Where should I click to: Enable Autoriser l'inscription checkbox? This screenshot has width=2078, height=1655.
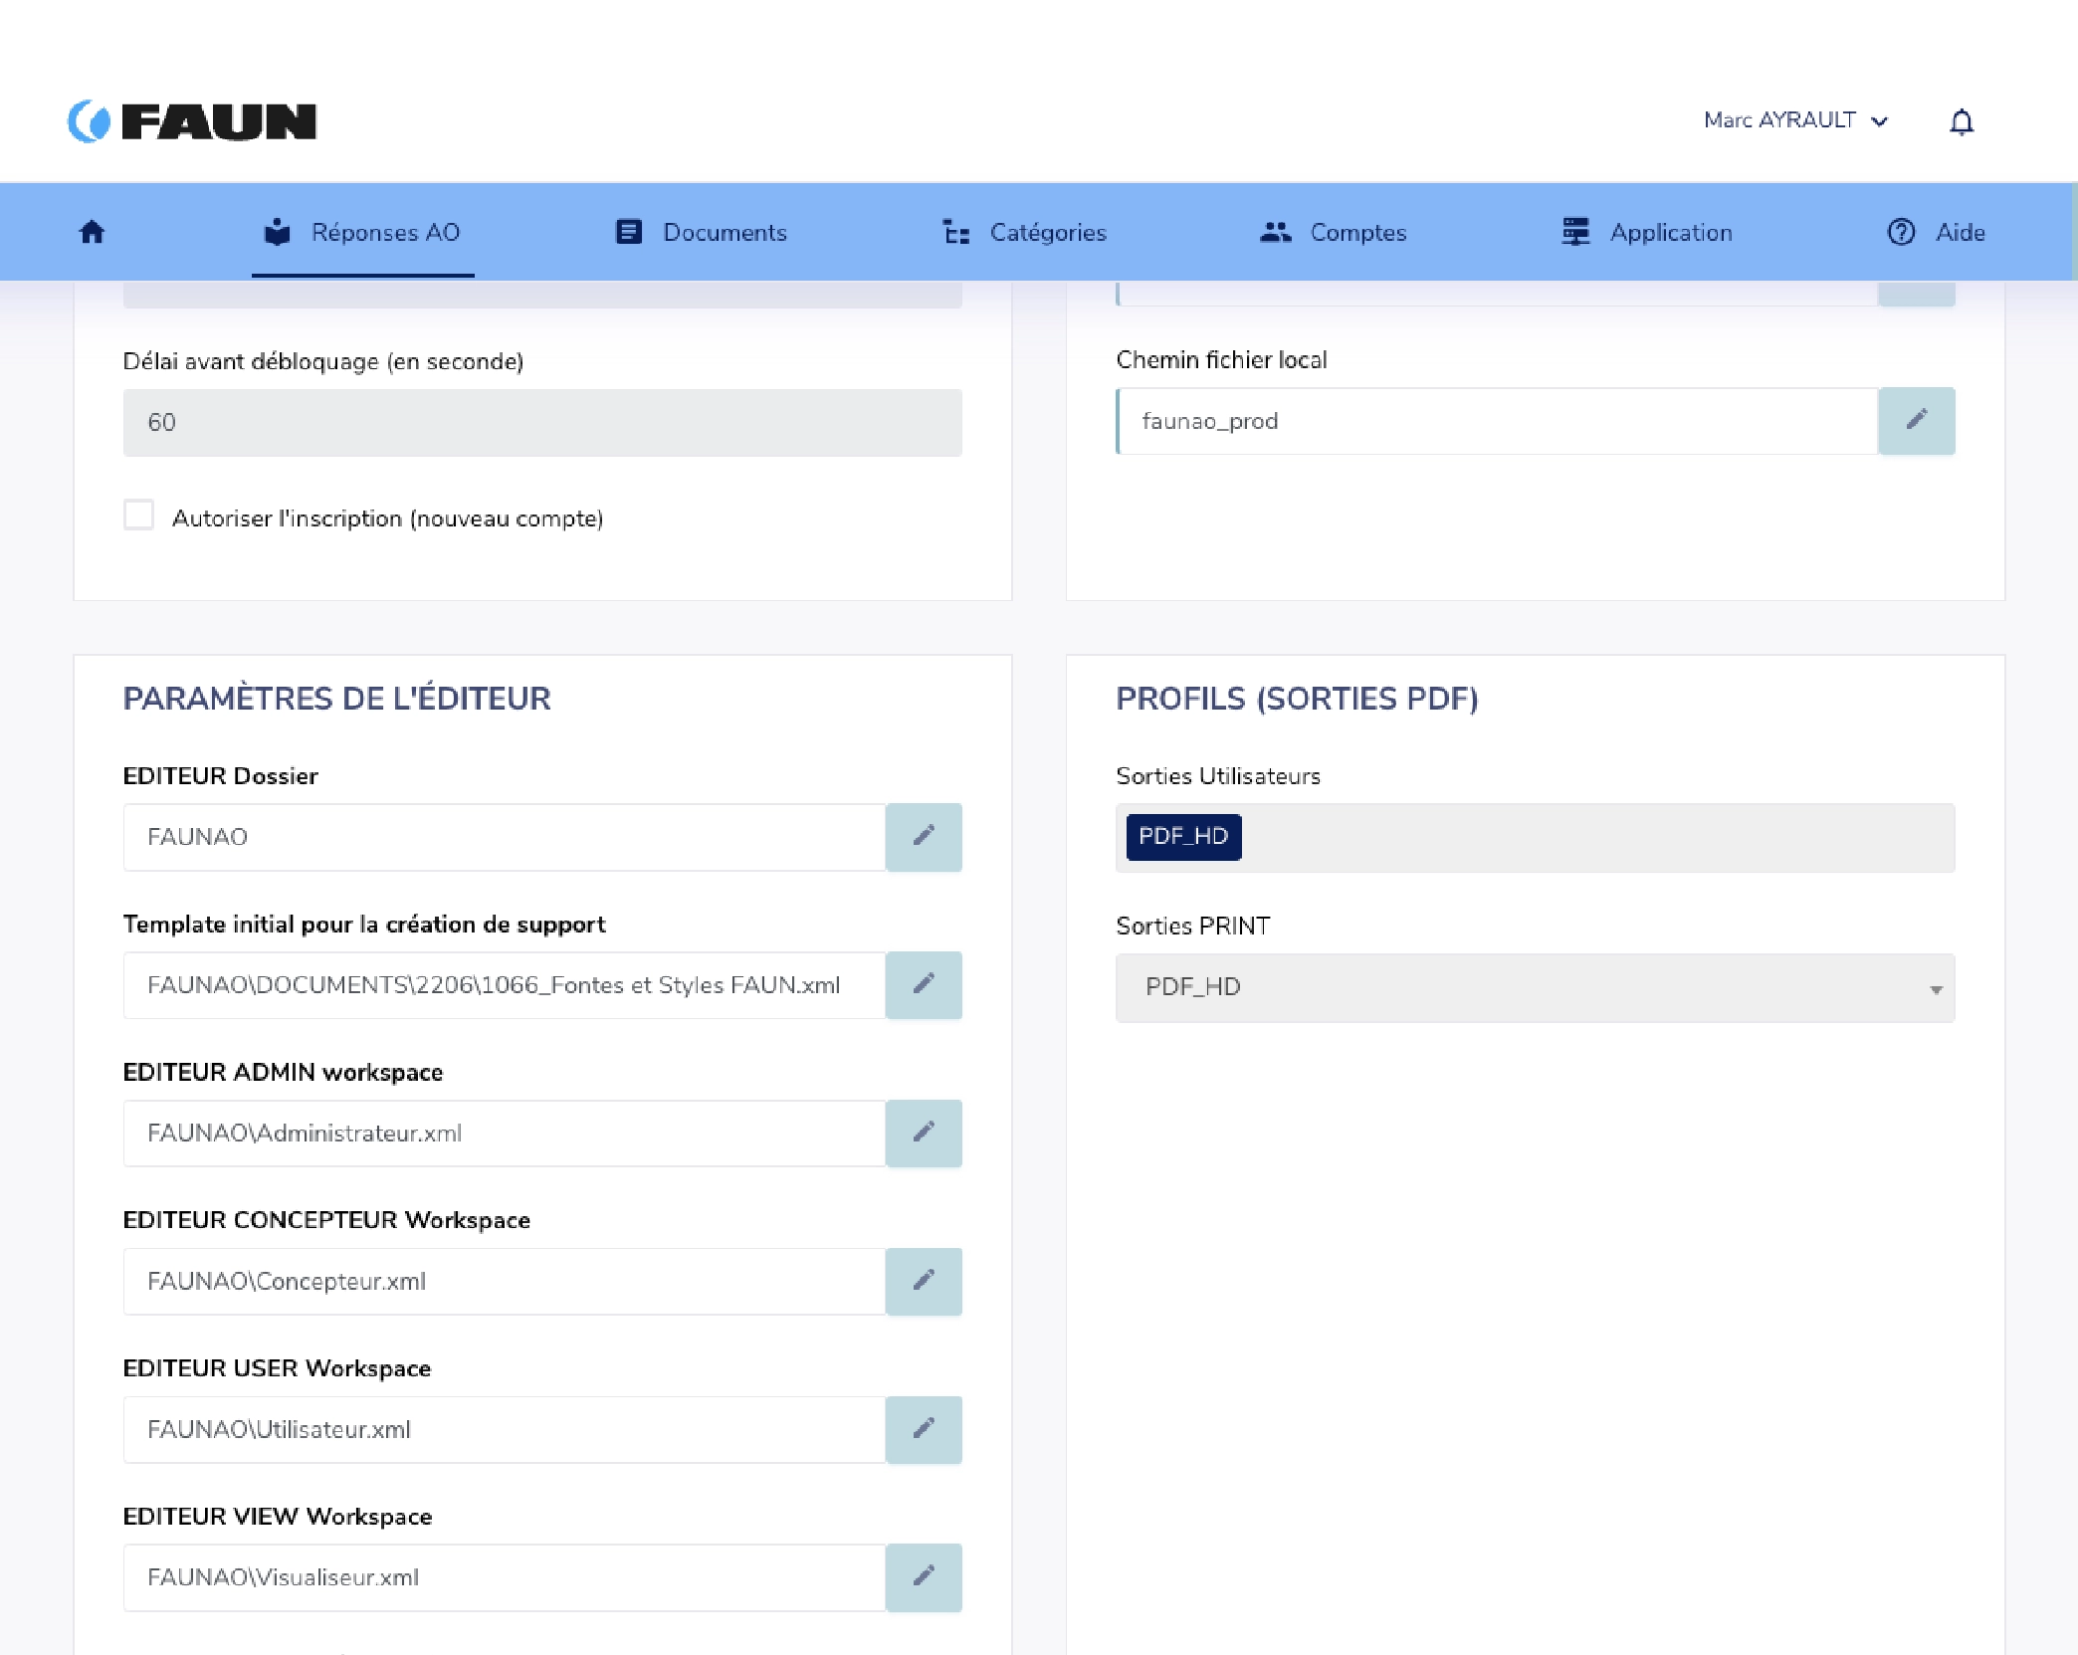click(x=139, y=517)
